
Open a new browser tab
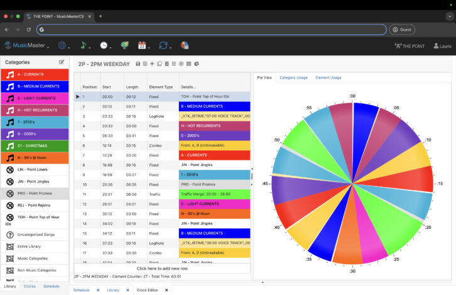tap(100, 16)
